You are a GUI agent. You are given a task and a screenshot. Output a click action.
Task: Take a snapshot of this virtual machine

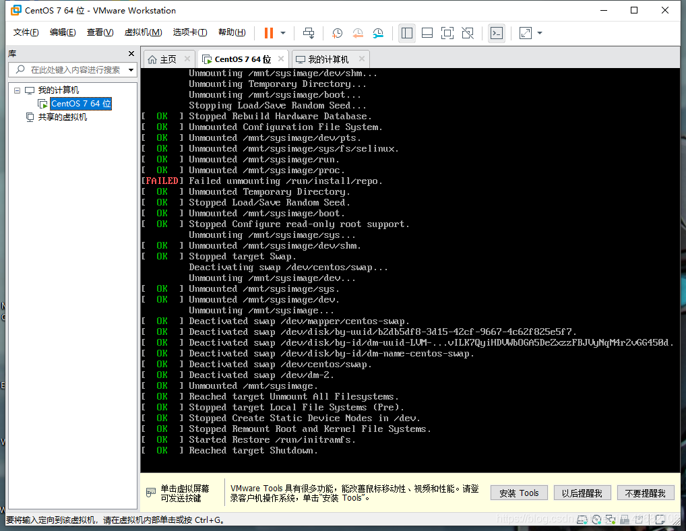pos(337,33)
